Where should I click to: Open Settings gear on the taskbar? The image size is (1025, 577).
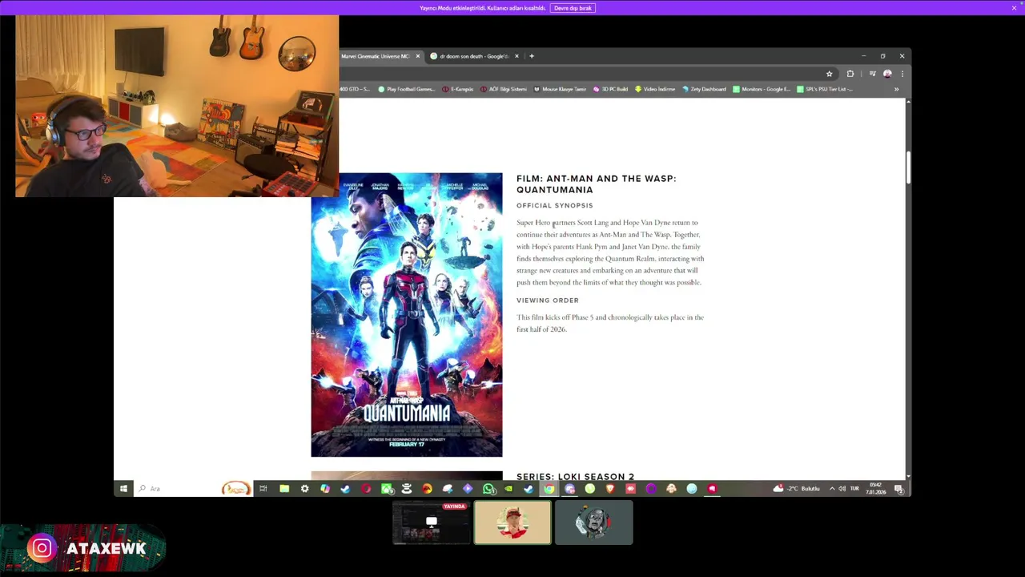pyautogui.click(x=305, y=488)
